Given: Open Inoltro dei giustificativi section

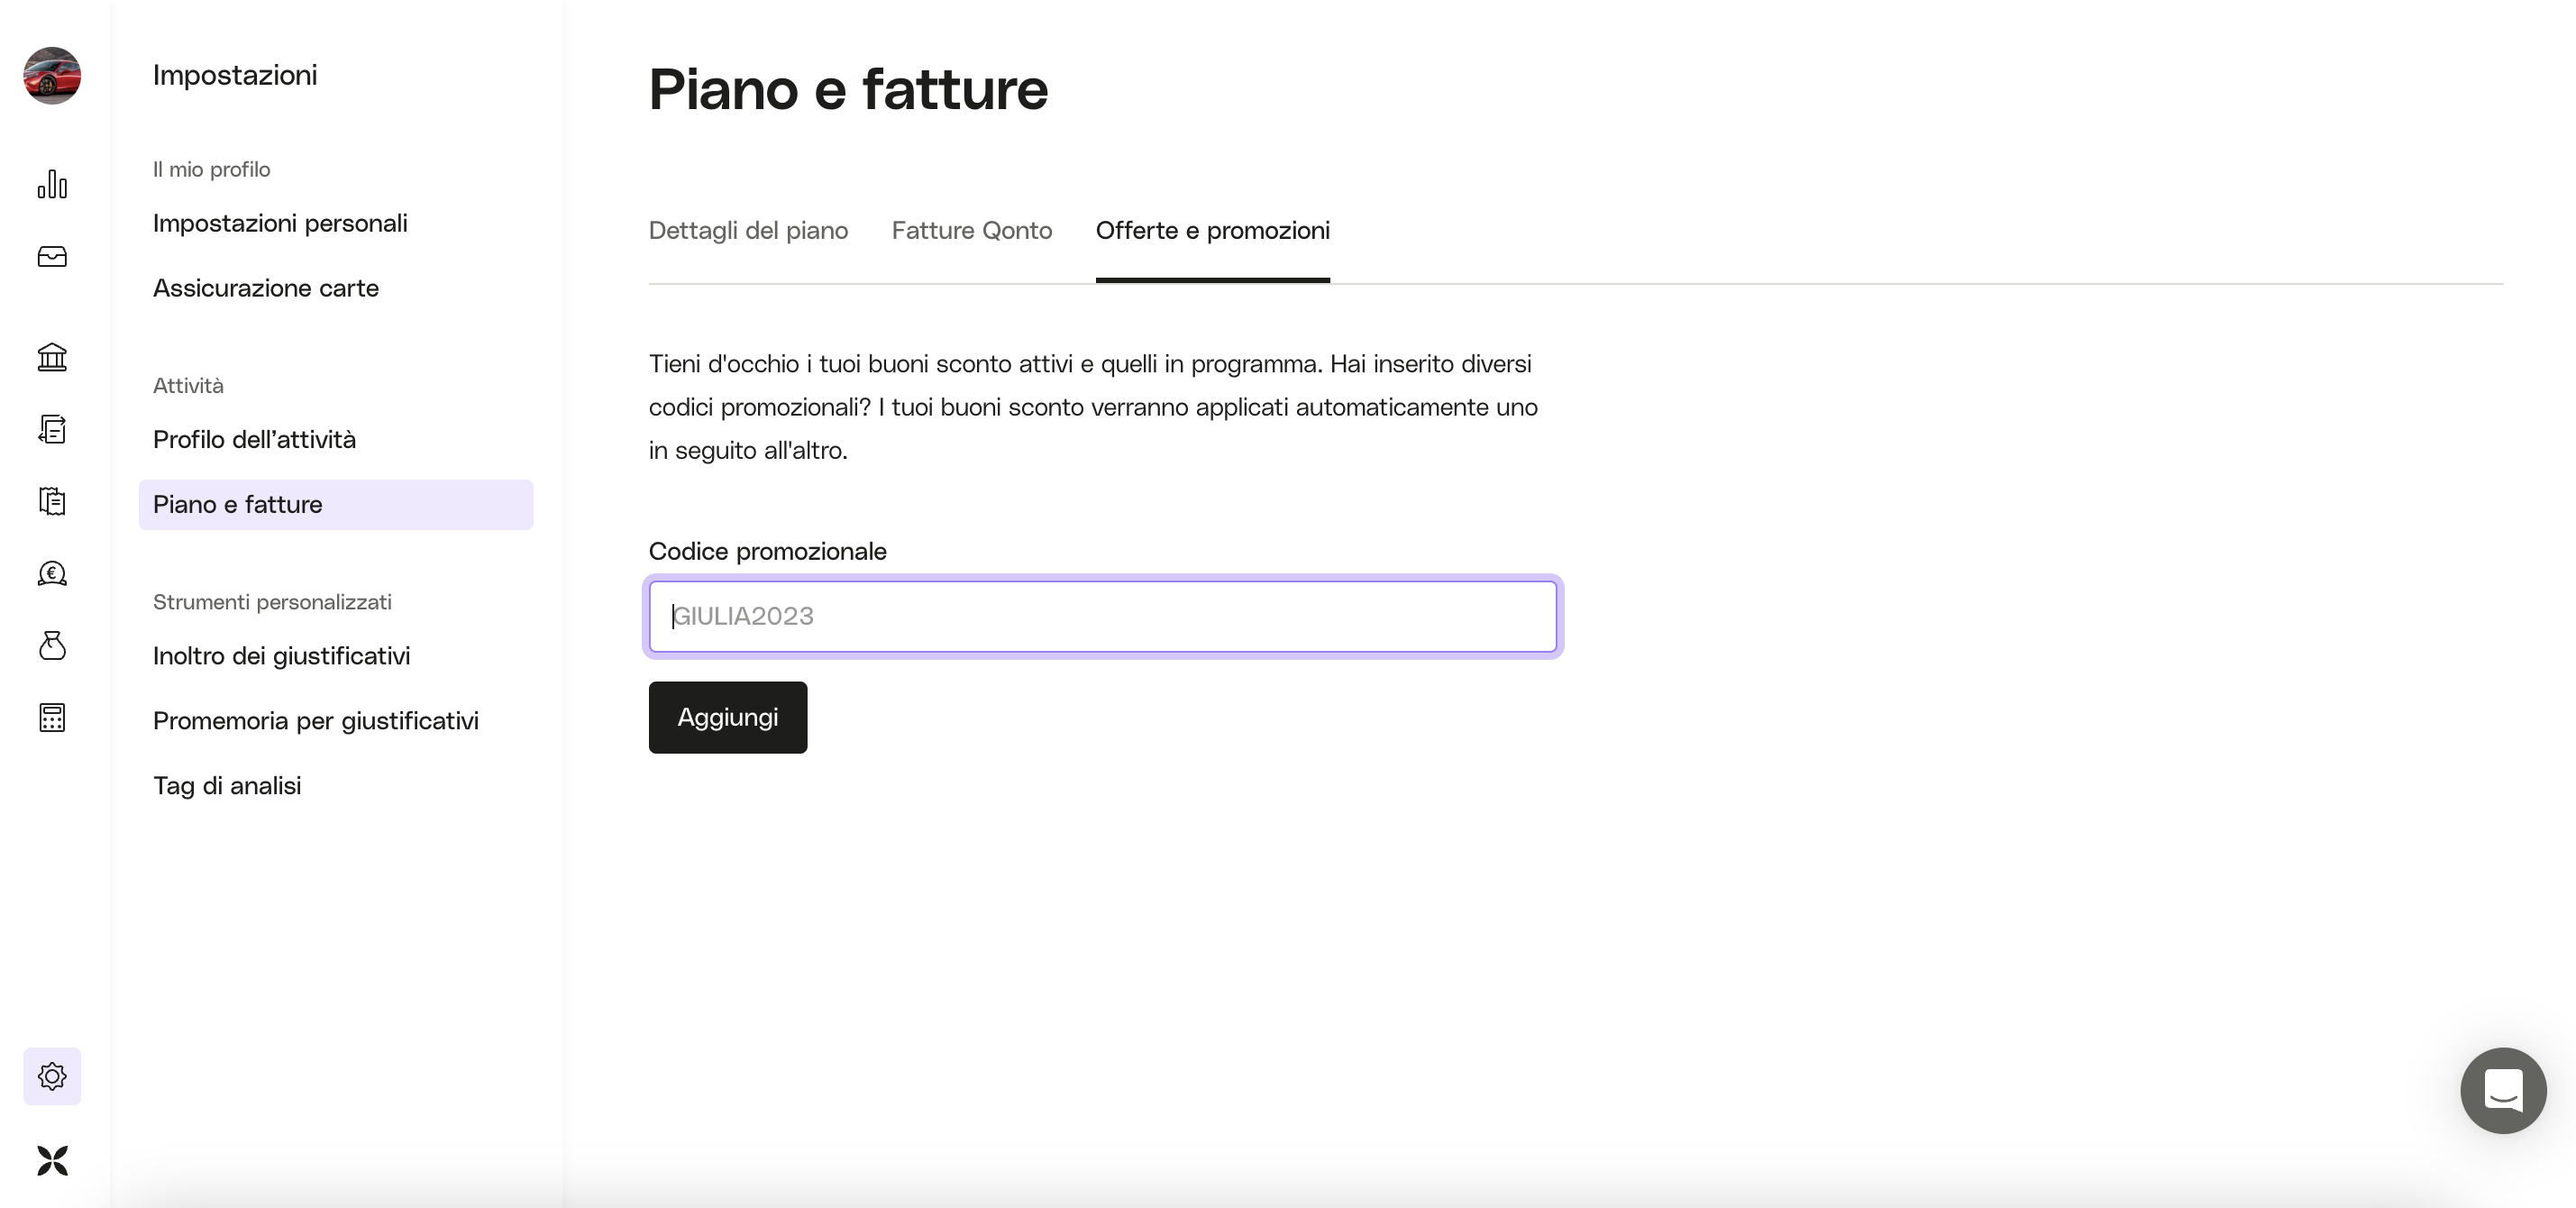Looking at the screenshot, I should click(x=281, y=656).
